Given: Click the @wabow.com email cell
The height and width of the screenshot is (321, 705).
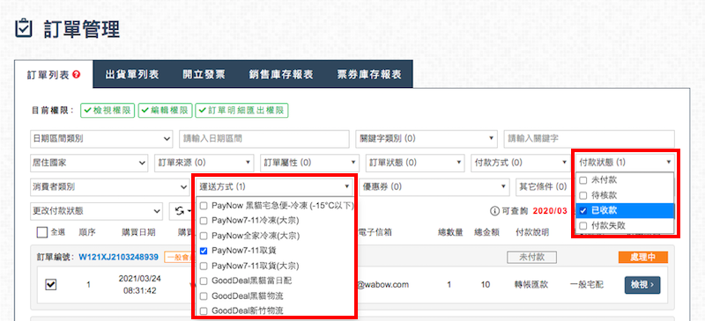Looking at the screenshot, I should coord(383,285).
